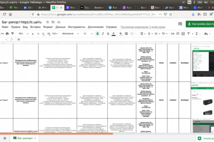This screenshot has width=214, height=142.
Task: Open the text wrapping dropdown
Action: tap(157, 33)
